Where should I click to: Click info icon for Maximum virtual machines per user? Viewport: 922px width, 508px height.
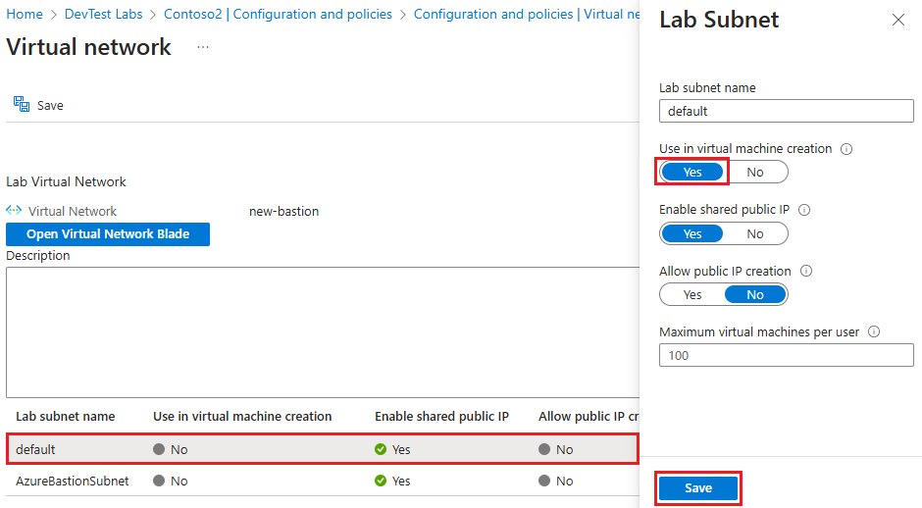874,332
